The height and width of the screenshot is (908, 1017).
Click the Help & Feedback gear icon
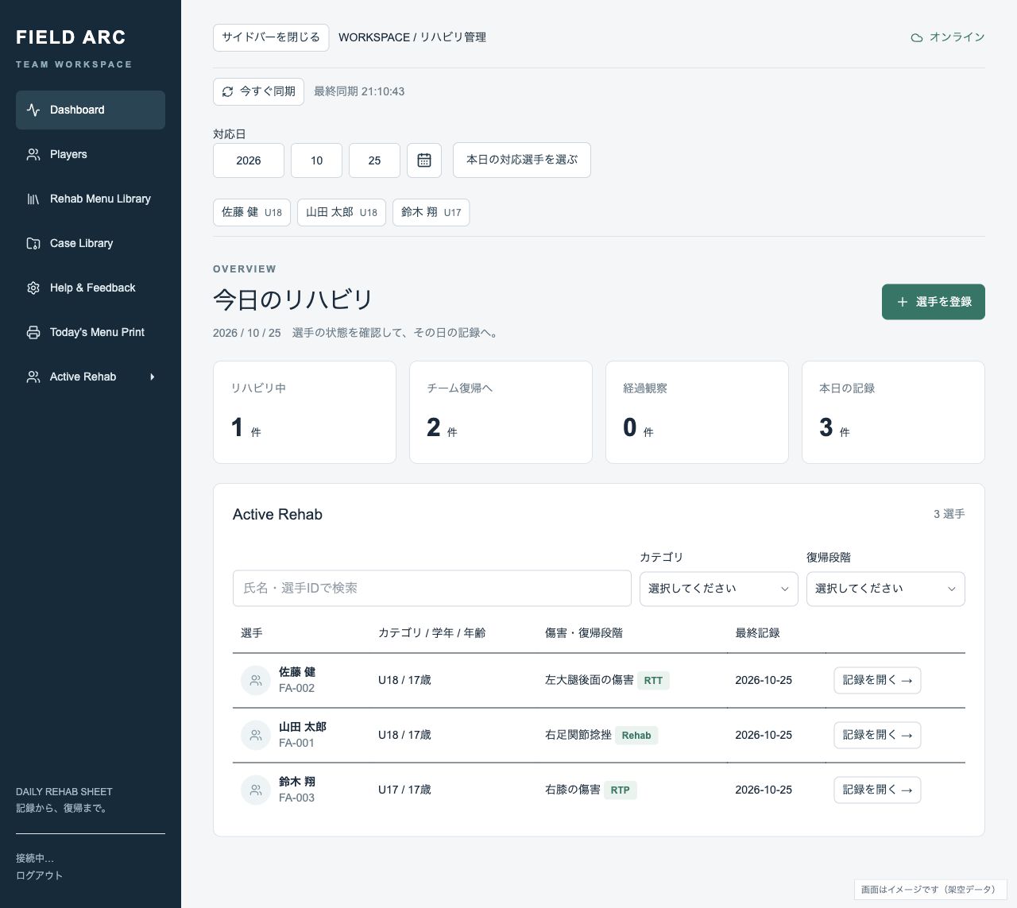[33, 288]
